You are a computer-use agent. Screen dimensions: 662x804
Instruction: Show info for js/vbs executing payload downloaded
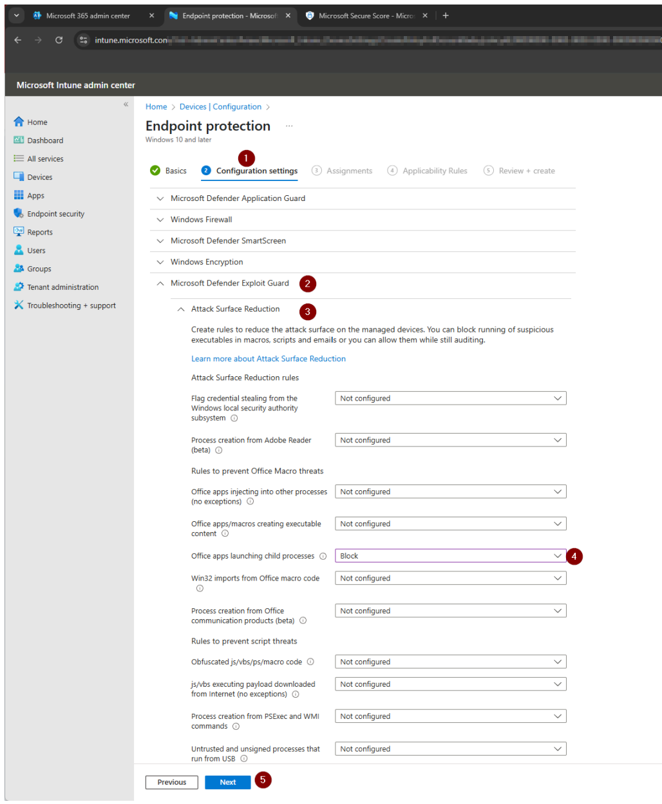pos(296,694)
